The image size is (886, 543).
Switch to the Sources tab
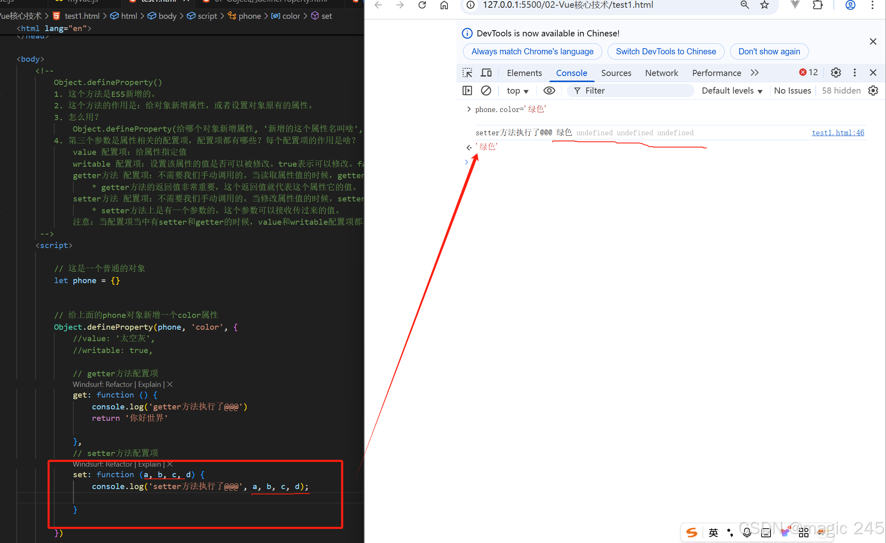616,73
